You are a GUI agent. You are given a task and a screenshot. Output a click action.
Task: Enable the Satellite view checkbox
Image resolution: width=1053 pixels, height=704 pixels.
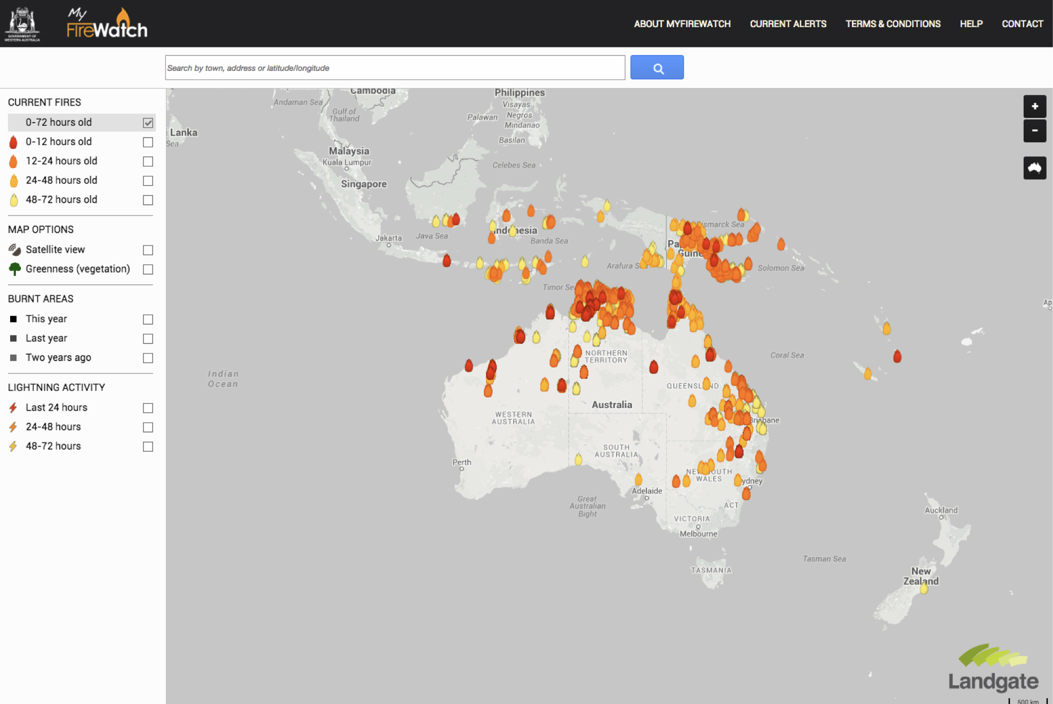click(148, 250)
